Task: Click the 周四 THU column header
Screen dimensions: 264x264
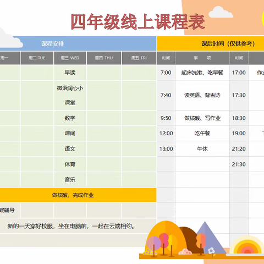Action: 104,58
